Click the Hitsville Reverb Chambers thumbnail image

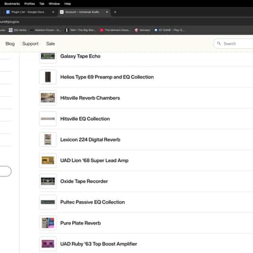tap(48, 98)
